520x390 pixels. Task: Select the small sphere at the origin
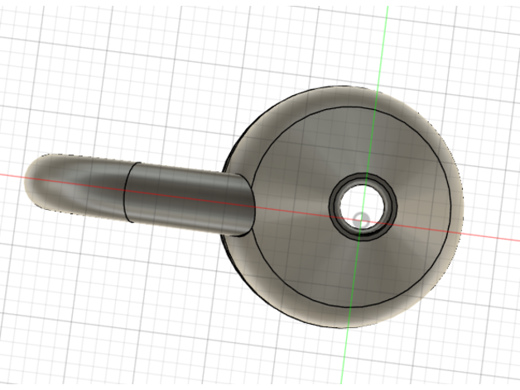tap(363, 221)
